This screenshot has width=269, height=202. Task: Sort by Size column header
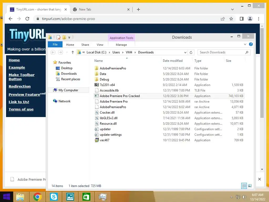[228, 61]
